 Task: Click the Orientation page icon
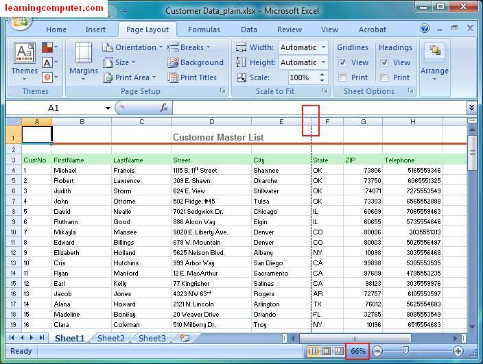point(108,47)
